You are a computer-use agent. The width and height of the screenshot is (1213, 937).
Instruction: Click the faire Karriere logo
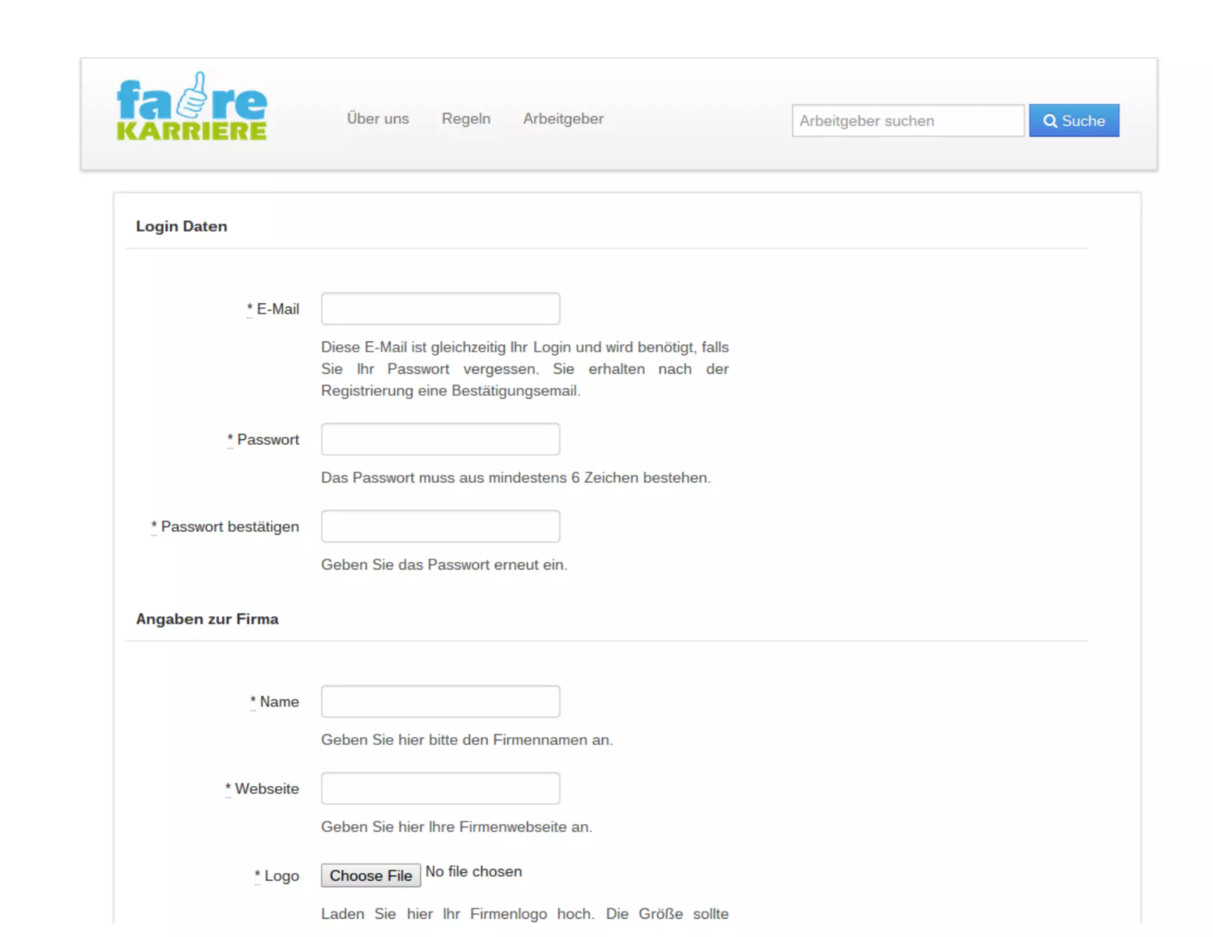[192, 107]
